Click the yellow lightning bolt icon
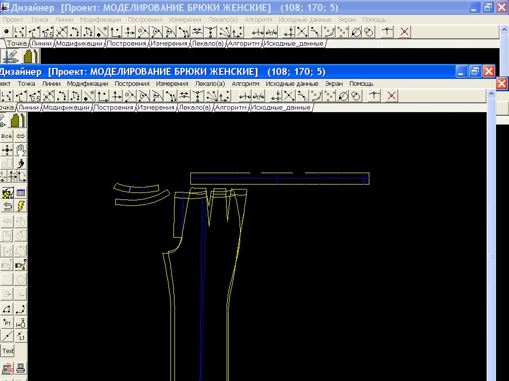This screenshot has width=509, height=381. 20,206
